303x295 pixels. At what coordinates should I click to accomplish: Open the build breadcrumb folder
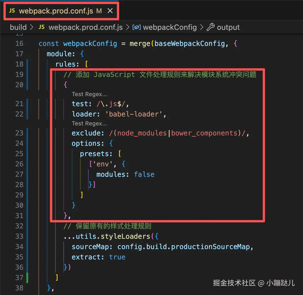click(18, 27)
